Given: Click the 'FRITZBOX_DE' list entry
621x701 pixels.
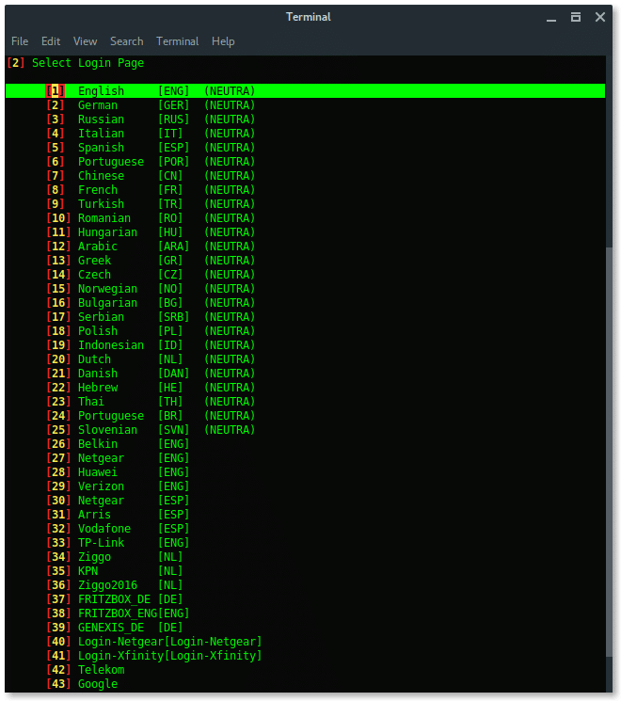Looking at the screenshot, I should tap(114, 599).
